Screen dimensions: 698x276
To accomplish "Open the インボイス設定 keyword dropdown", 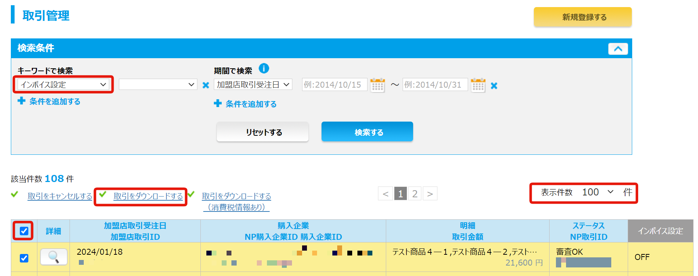I will click(x=63, y=85).
